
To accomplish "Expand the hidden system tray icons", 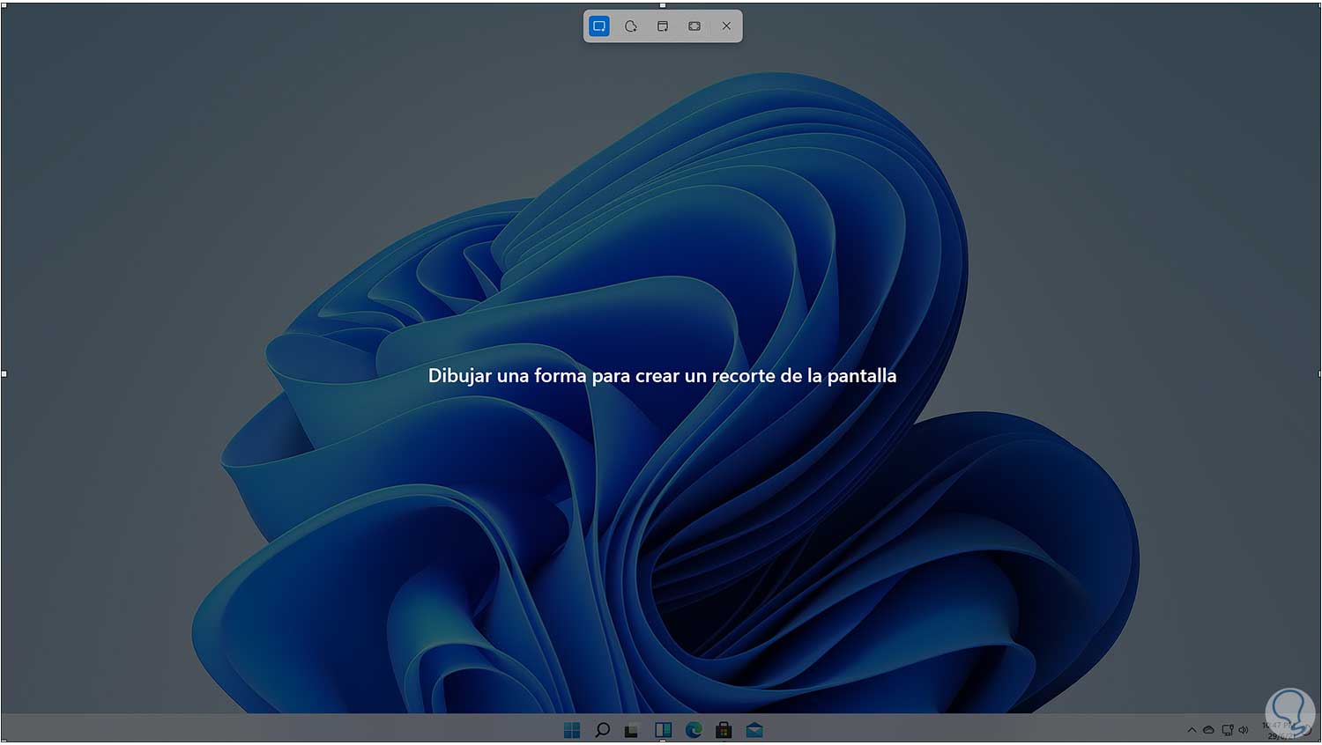I will point(1192,730).
